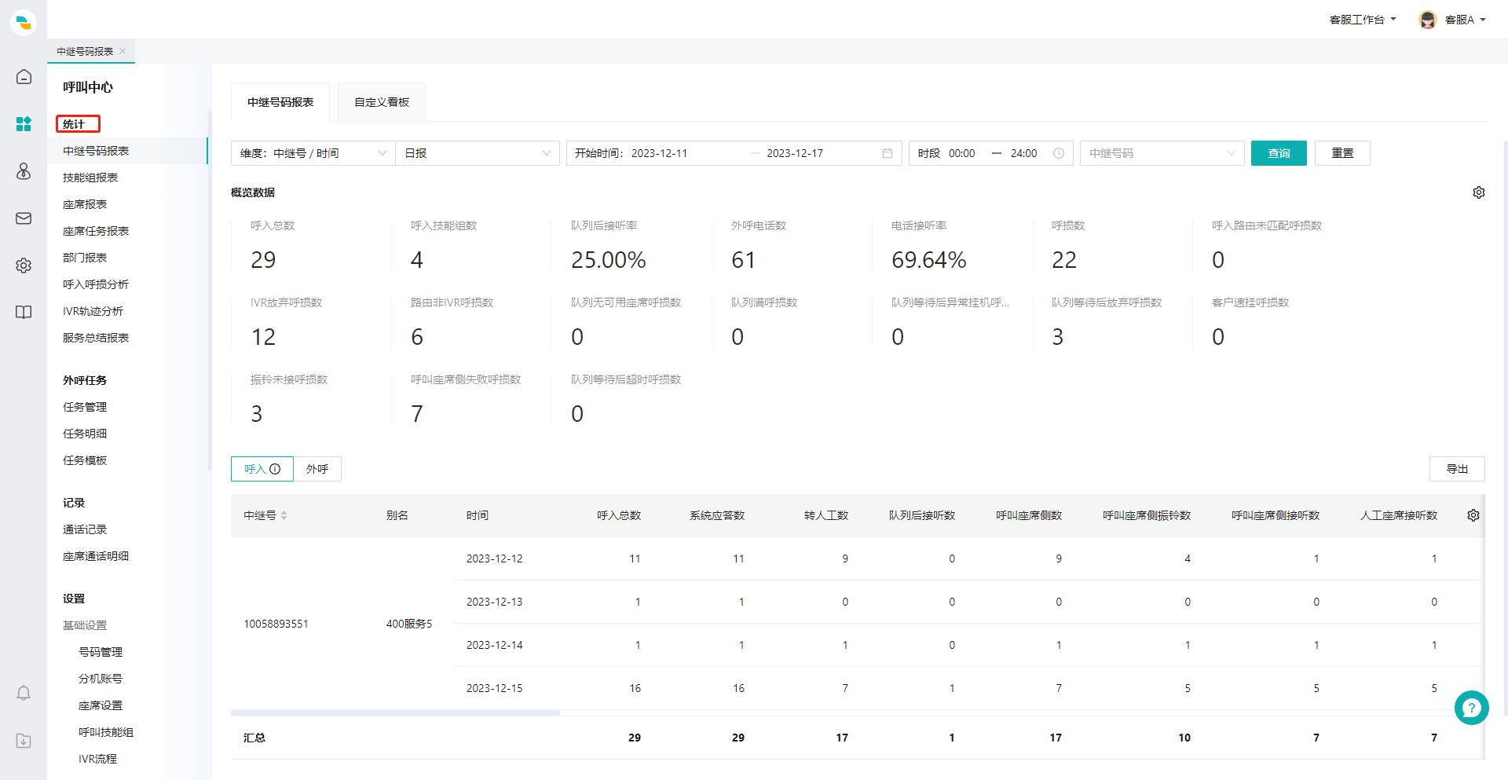Click trunk number 10058893551 cell
This screenshot has width=1508, height=780.
(x=276, y=624)
